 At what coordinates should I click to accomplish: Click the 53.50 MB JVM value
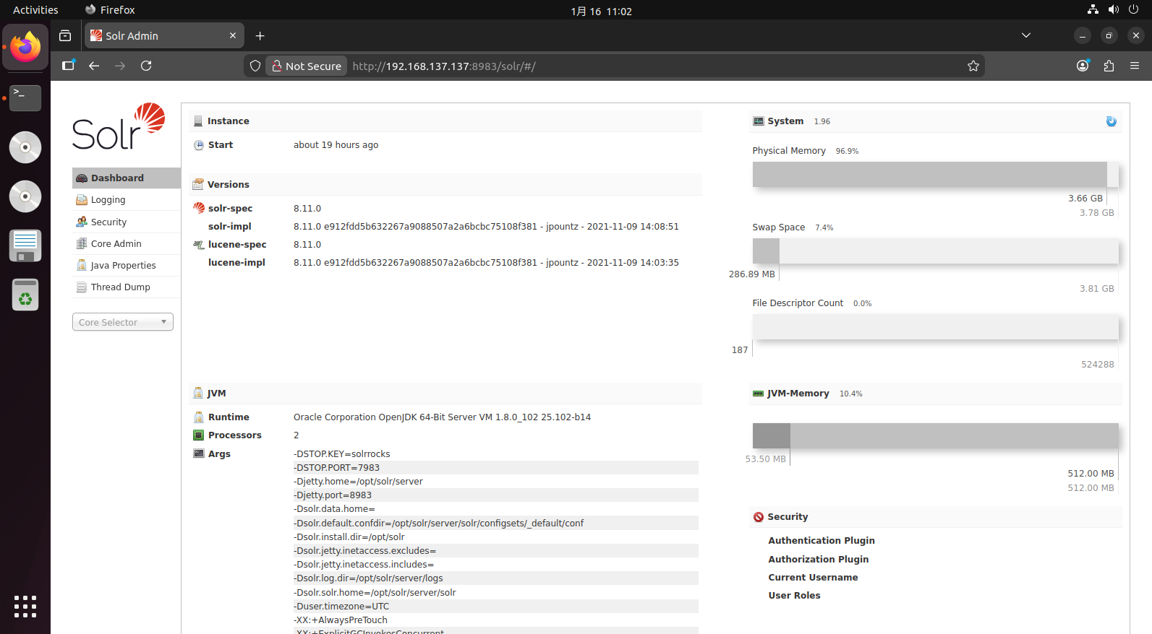[765, 459]
